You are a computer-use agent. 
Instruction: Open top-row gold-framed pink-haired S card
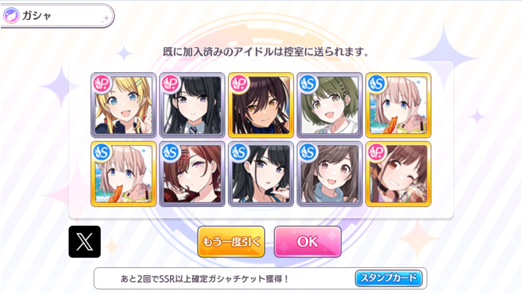tap(398, 105)
